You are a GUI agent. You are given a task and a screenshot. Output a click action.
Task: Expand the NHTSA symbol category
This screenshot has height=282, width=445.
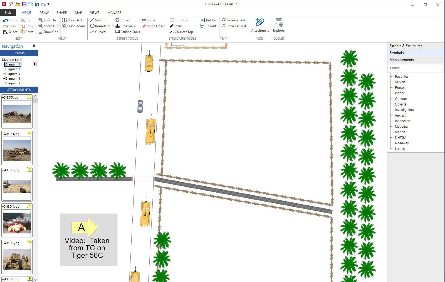click(x=400, y=138)
